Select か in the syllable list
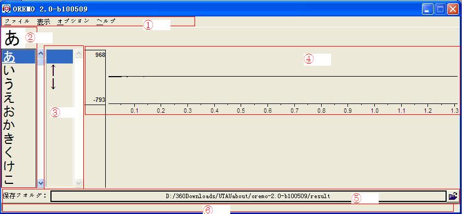 point(19,126)
